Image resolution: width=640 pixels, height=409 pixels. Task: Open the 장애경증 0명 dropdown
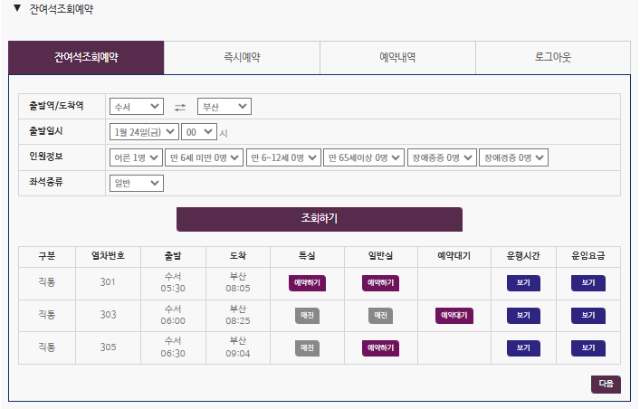(513, 157)
